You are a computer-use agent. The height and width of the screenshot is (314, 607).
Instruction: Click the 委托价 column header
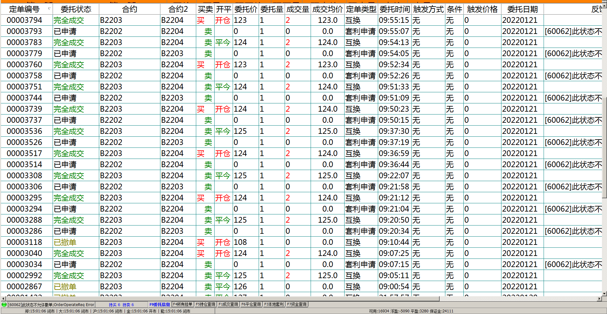click(246, 9)
